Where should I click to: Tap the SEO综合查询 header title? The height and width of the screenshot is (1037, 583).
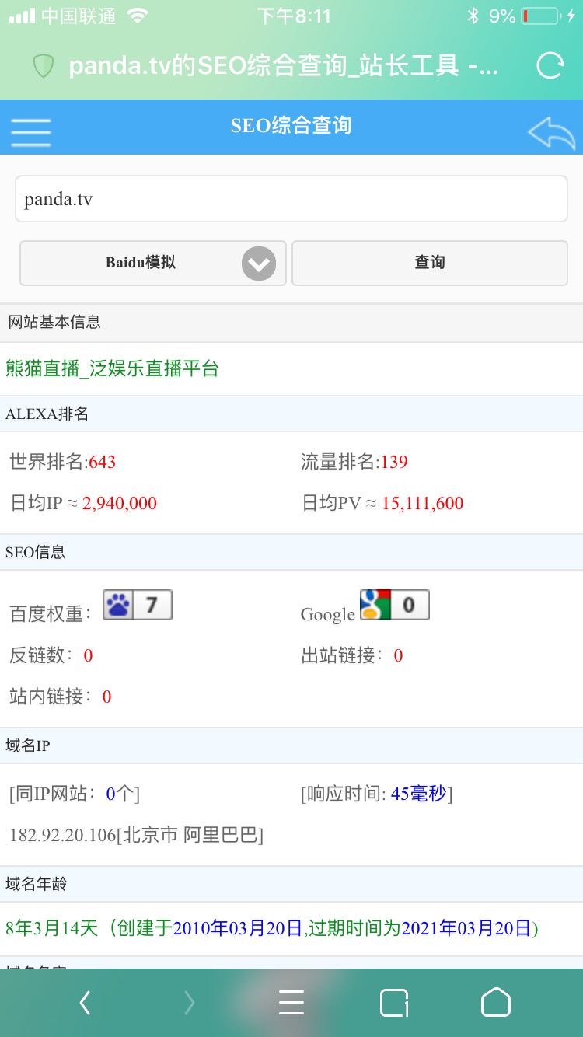pos(291,125)
